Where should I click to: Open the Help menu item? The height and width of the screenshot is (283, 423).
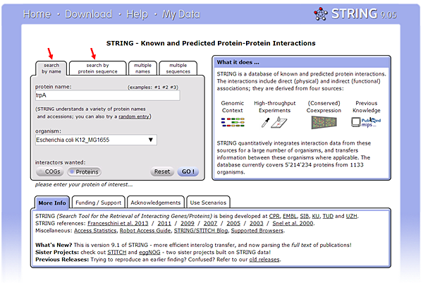pos(137,14)
